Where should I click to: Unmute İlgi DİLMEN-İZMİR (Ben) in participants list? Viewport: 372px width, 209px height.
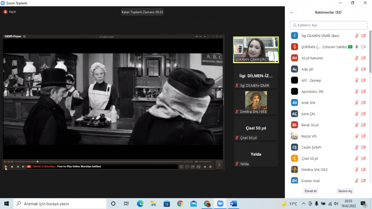tap(357, 36)
